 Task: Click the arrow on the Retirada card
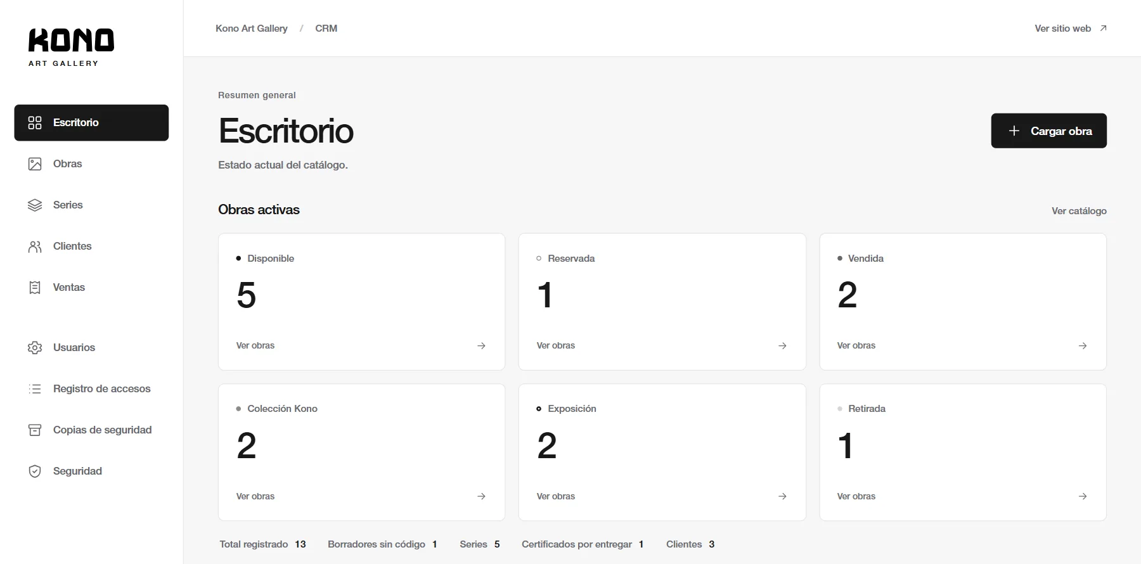1083,497
